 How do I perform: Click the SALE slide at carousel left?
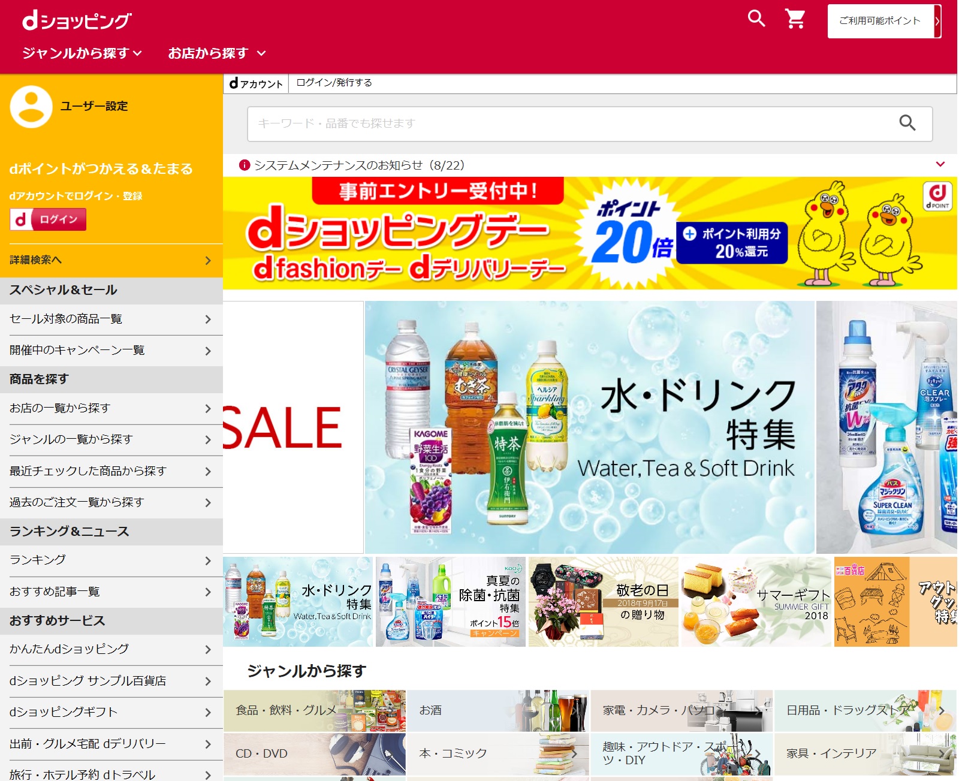pos(293,427)
